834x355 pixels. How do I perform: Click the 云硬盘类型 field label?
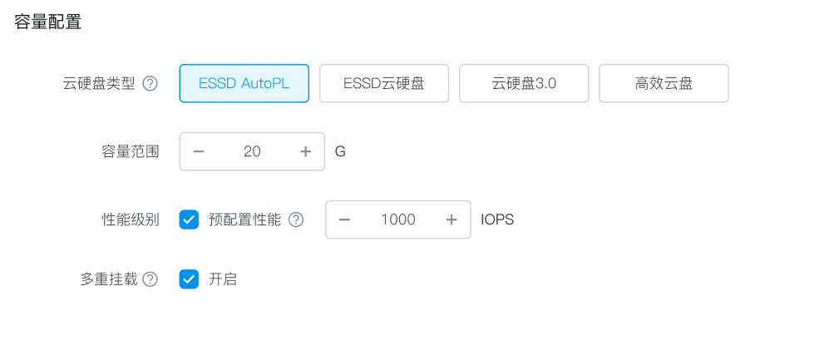coord(99,83)
